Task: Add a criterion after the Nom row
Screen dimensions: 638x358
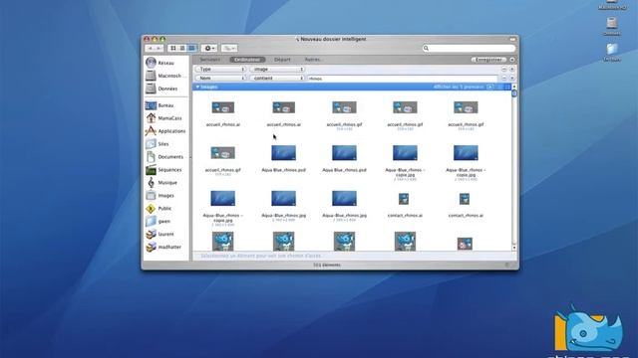Action: (512, 78)
